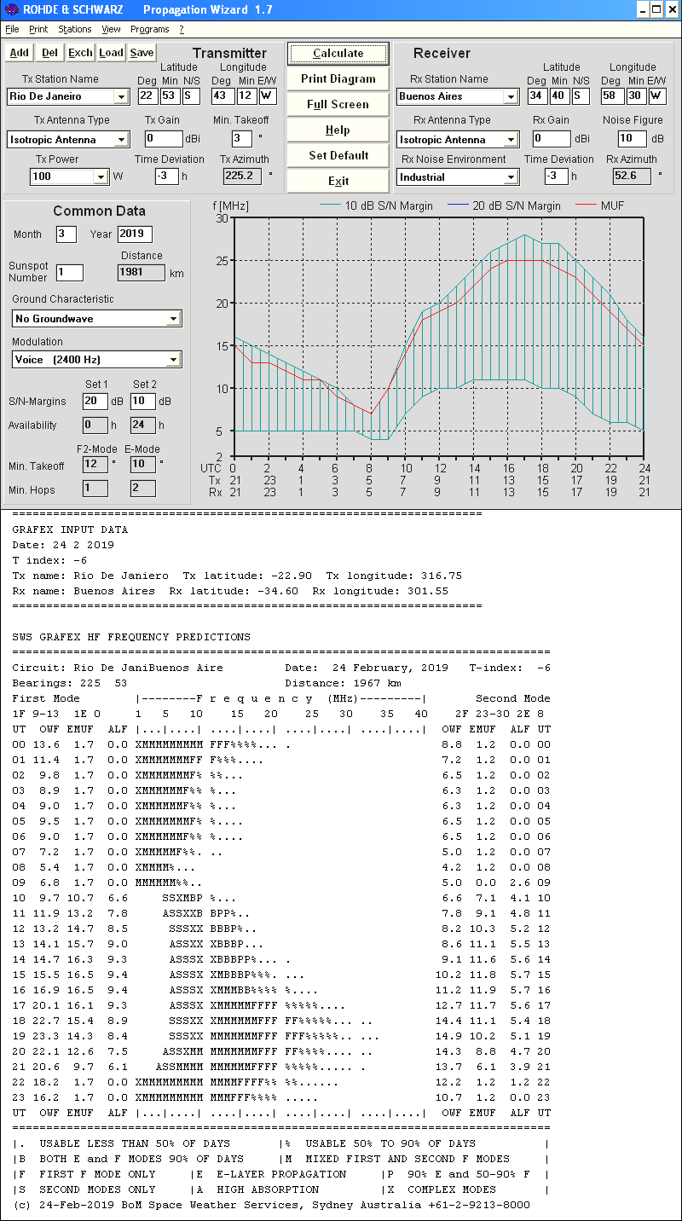Expand the Rx Antenna Type dropdown
This screenshot has height=1221, width=682.
tap(511, 140)
